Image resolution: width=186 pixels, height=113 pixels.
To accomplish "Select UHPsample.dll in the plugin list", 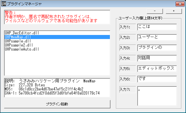I will click(x=57, y=41).
